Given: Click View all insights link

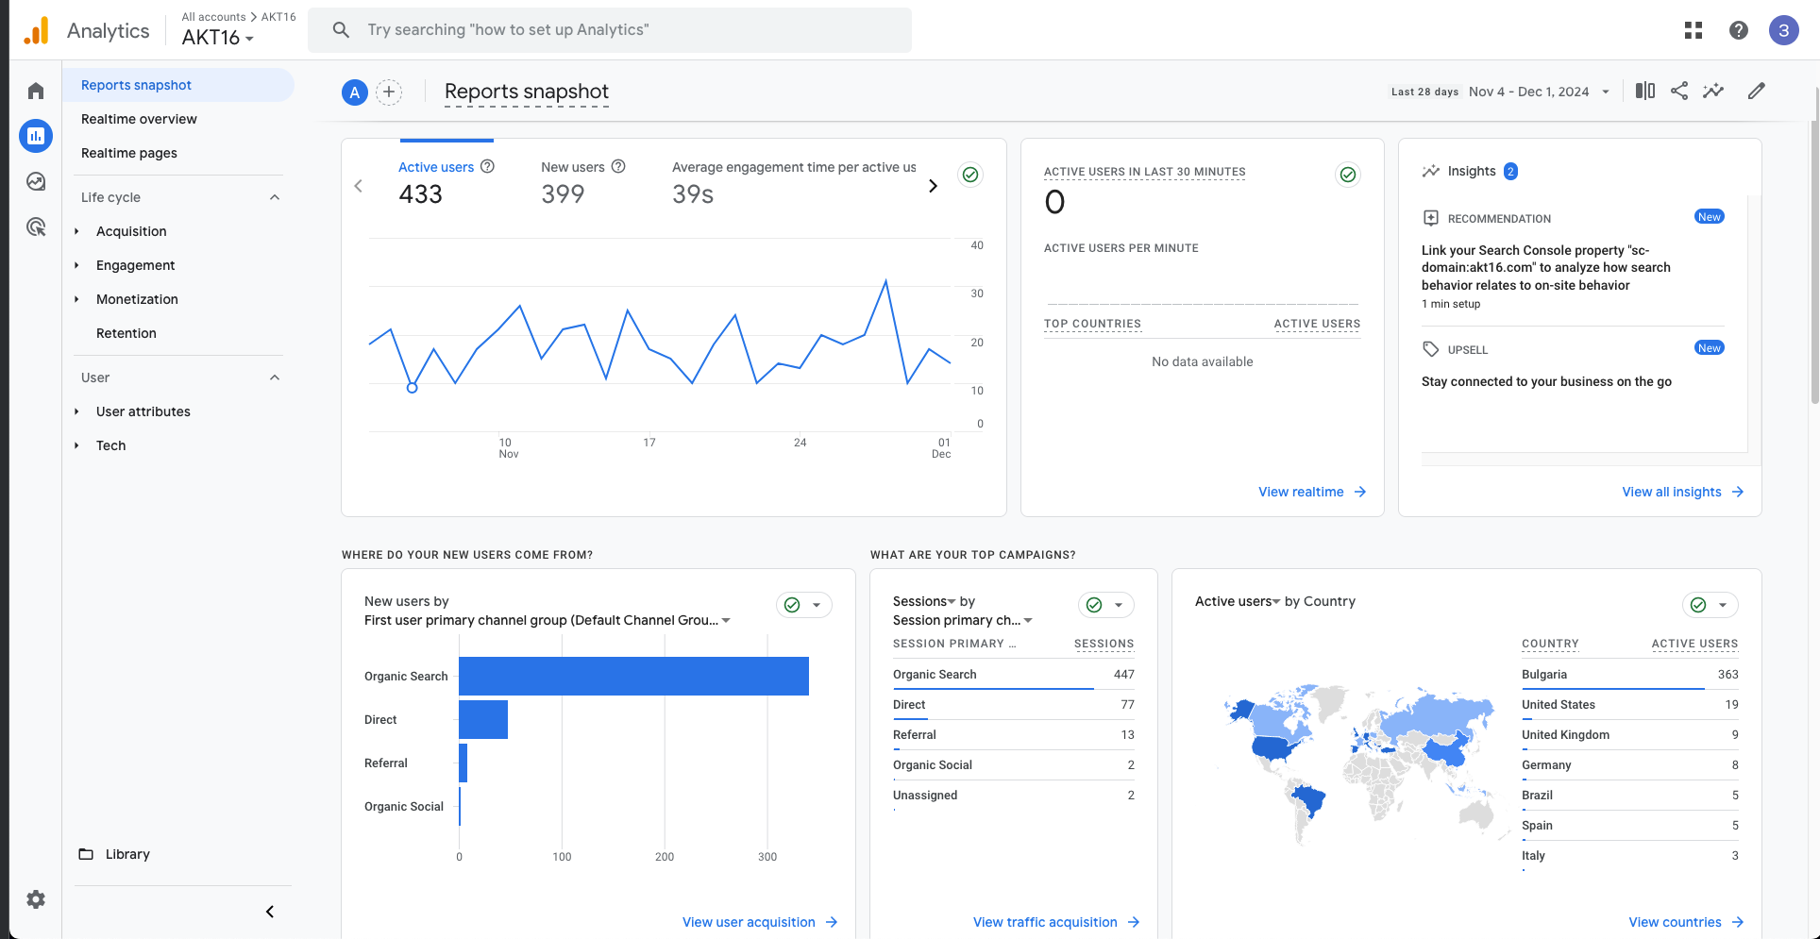Looking at the screenshot, I should click(1682, 492).
